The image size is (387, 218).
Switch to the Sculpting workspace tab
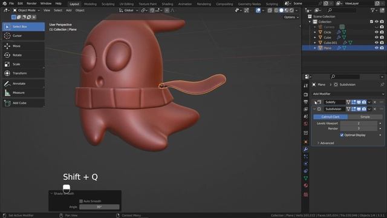tap(108, 4)
